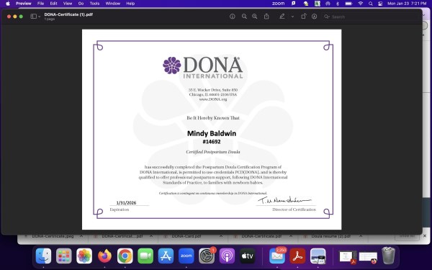Open the Go menu
Viewport: 432px width, 270px height.
(x=81, y=4)
